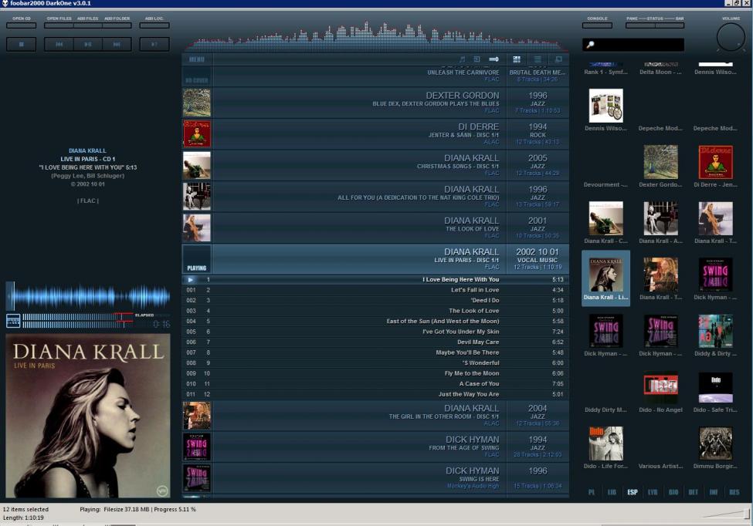The image size is (753, 526).
Task: Click the Open CD button
Action: pyautogui.click(x=21, y=25)
